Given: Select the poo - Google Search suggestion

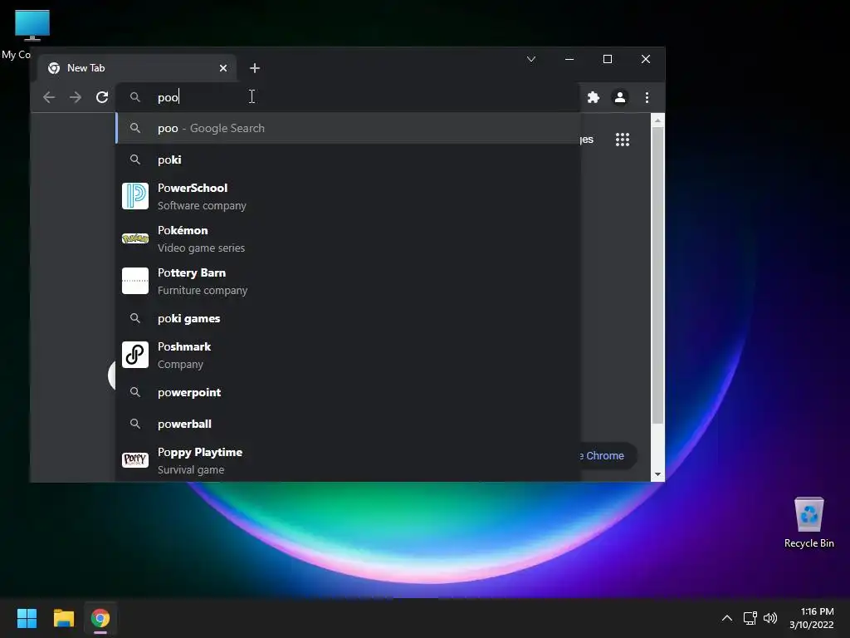Looking at the screenshot, I should point(348,128).
